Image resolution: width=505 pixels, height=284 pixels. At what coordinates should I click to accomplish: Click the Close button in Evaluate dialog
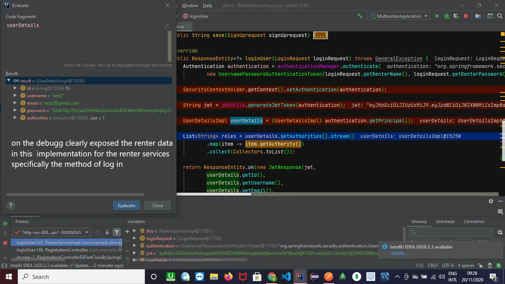tap(157, 205)
